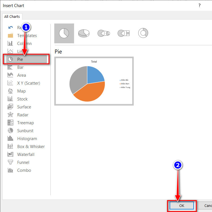Choose Column chart type label
This screenshot has width=212, height=212.
click(25, 44)
